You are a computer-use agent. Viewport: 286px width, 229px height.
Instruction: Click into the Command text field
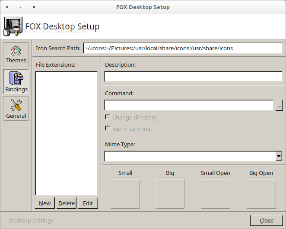(189, 105)
